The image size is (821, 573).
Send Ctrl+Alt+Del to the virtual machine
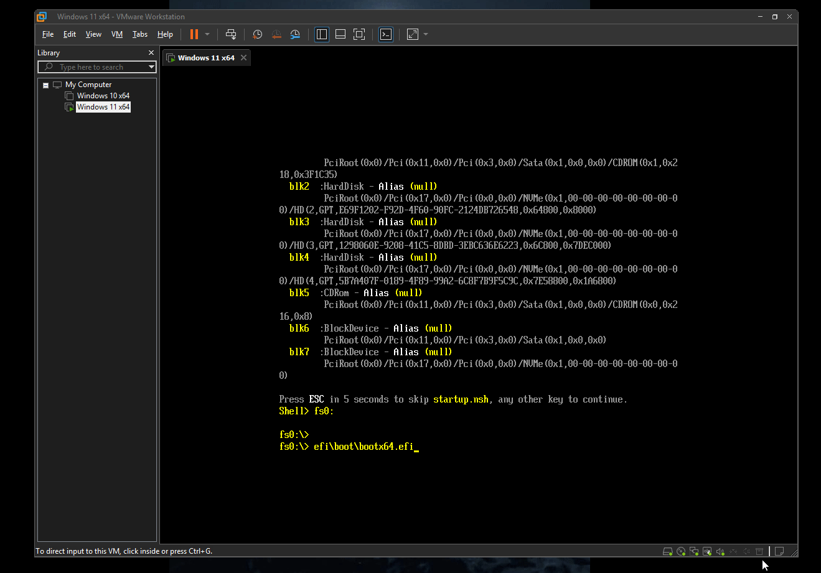click(x=231, y=34)
